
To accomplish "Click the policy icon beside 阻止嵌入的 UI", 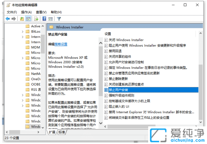I will pos(106,106).
